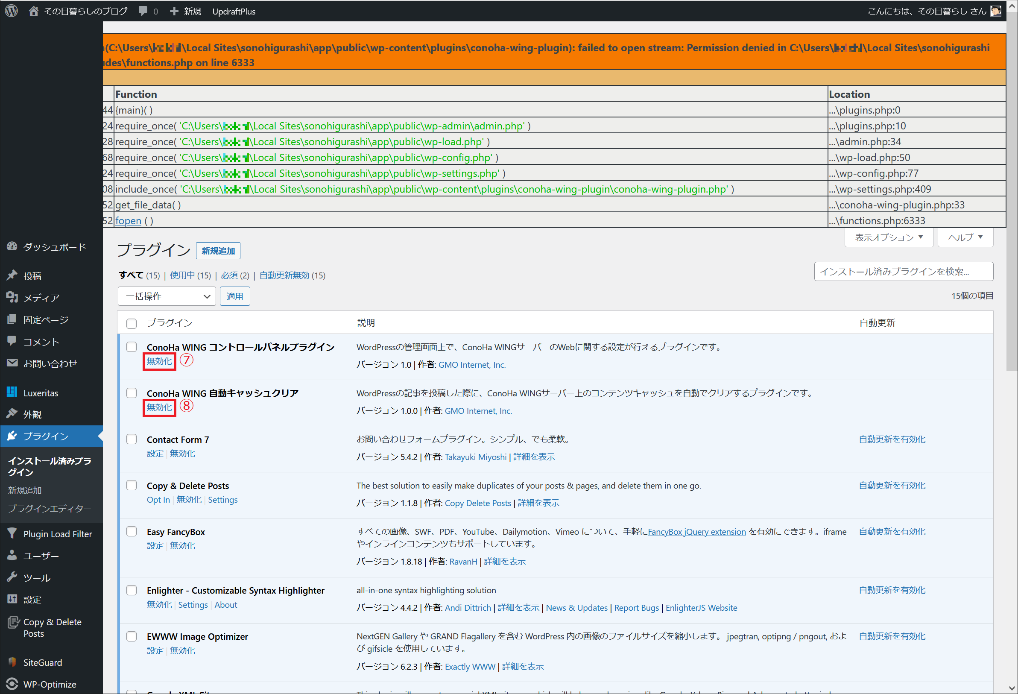Deactivate ConoHa WING コントロールパネルプラグイン via 無効化
This screenshot has width=1018, height=694.
159,361
